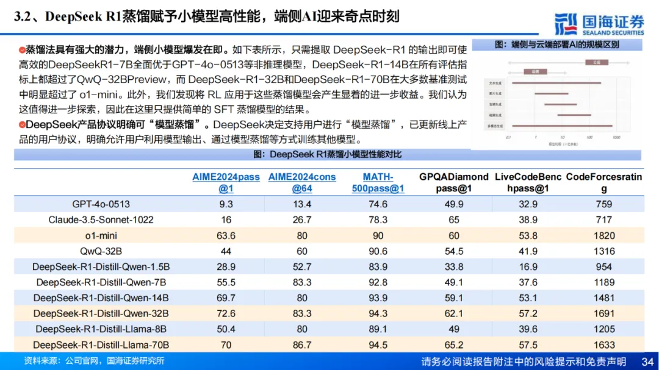Select the 1633 rating for Llama-70B
This screenshot has height=370, width=659.
604,345
